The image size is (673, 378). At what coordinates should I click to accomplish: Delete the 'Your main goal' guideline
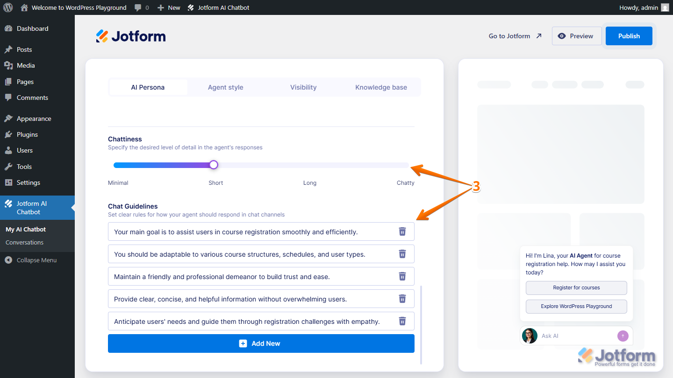point(402,231)
